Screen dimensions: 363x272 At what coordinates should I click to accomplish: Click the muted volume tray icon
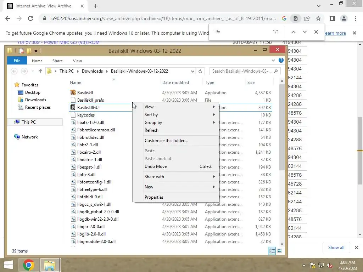click(329, 266)
